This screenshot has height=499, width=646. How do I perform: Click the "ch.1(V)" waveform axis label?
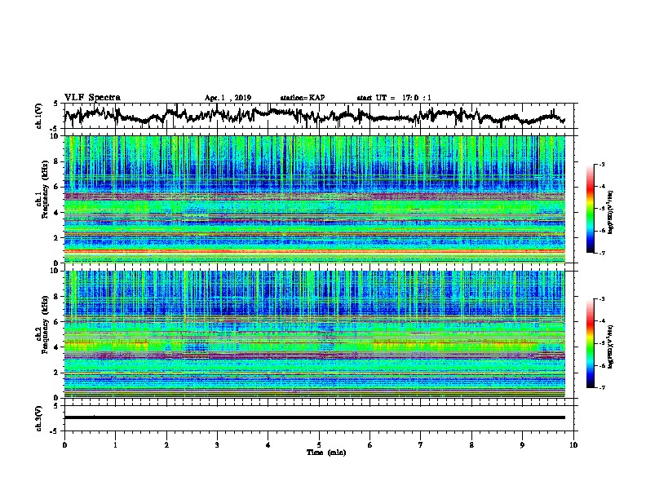[x=38, y=116]
